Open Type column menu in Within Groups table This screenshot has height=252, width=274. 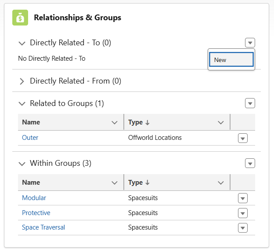tap(221, 183)
